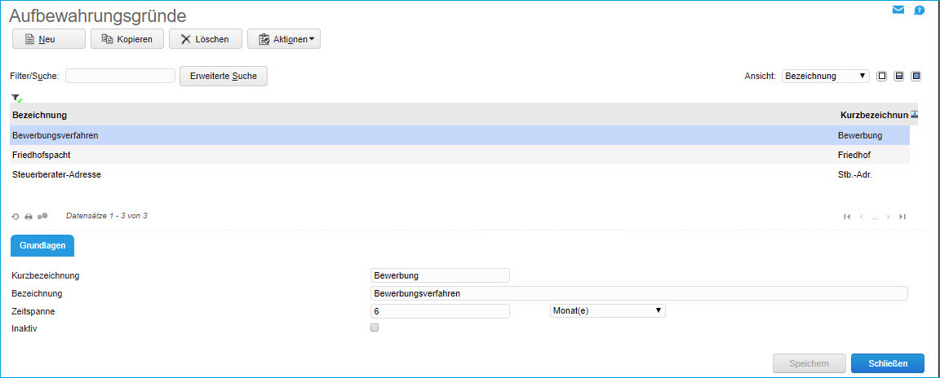Click the printer icon below the table

coord(29,217)
